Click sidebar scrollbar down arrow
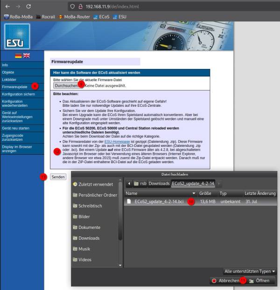 pos(120,265)
